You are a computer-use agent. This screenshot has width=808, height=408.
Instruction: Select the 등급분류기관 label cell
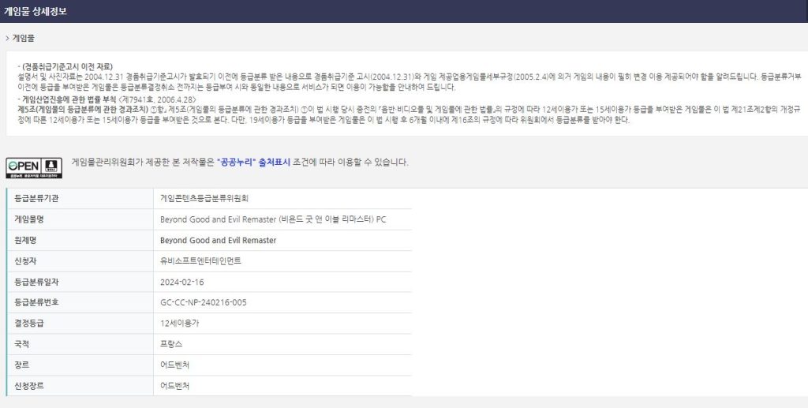[x=80, y=198]
